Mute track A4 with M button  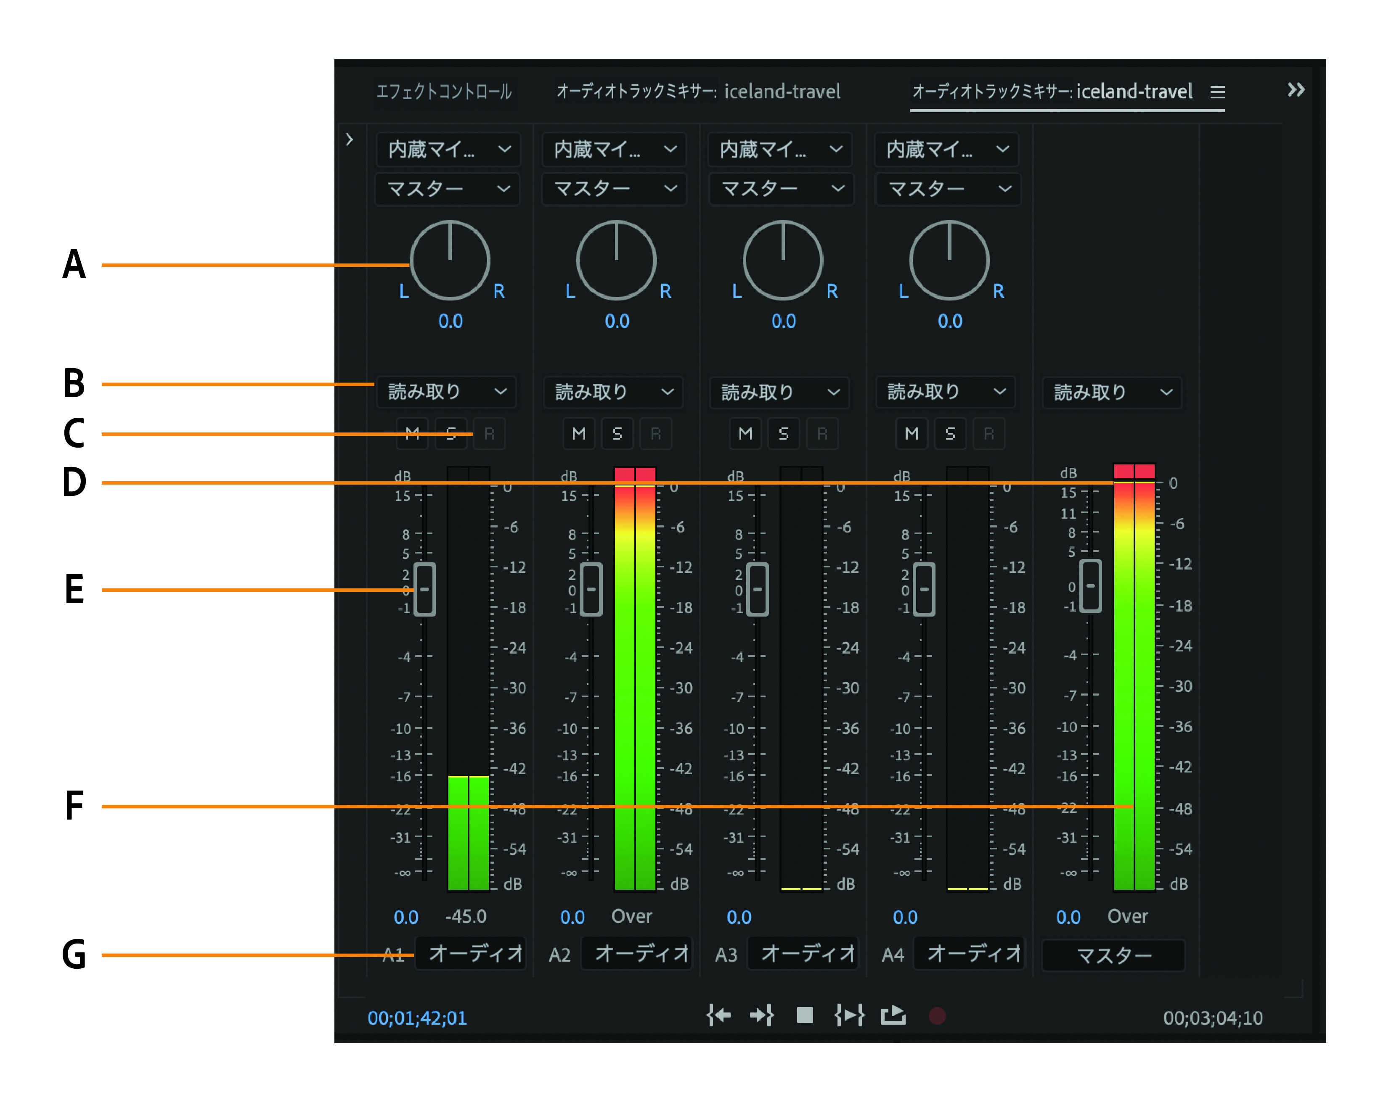[912, 433]
